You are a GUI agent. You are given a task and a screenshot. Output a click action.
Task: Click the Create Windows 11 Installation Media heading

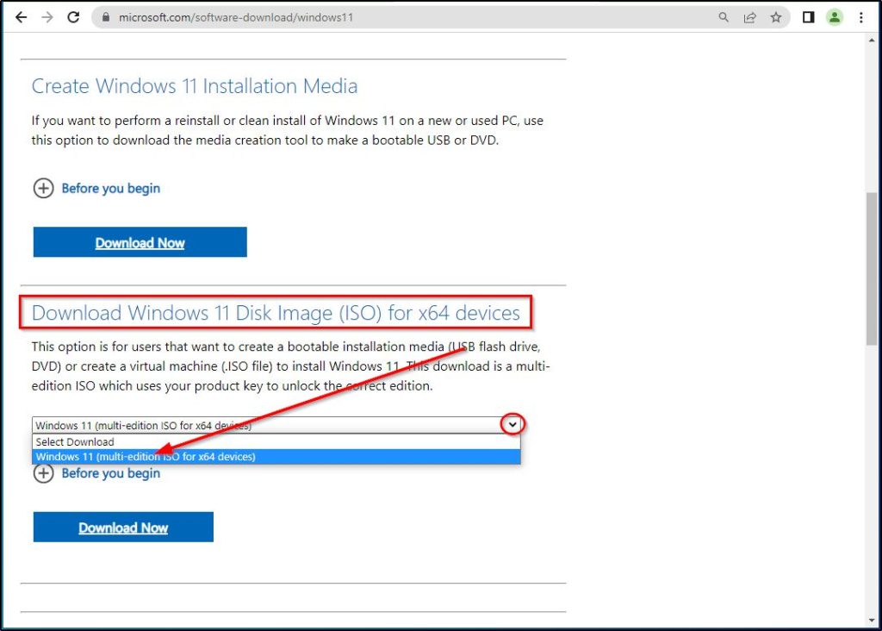(195, 86)
